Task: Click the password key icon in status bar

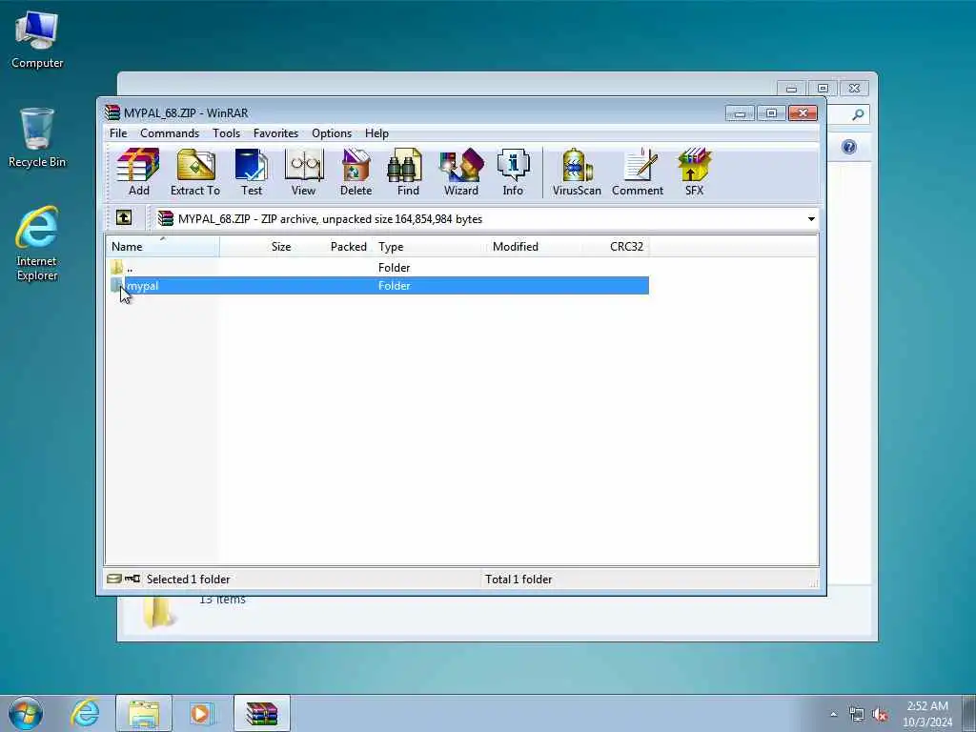Action: 132,579
